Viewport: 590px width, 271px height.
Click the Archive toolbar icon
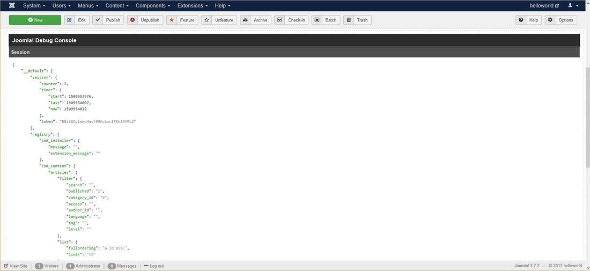[x=246, y=20]
